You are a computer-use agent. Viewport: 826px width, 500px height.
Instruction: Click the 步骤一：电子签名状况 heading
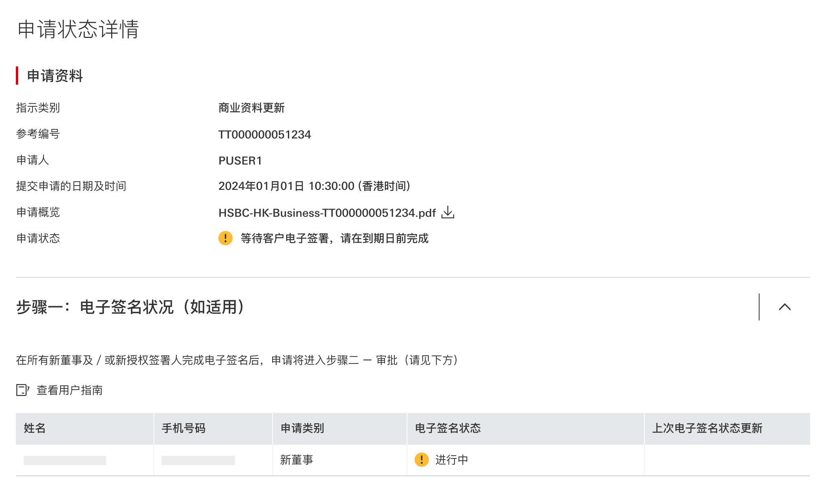(x=131, y=307)
